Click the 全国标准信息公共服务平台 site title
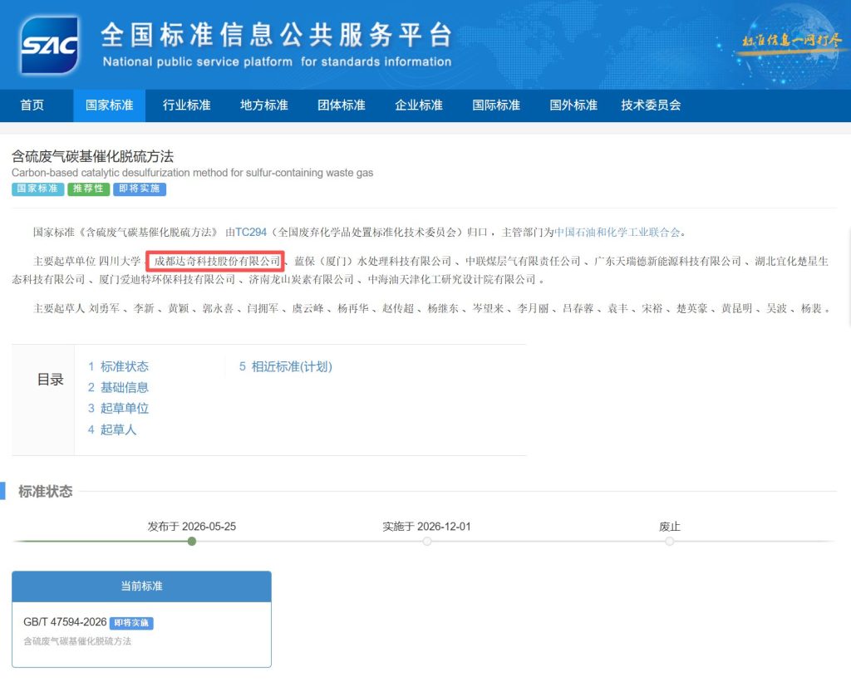851x682 pixels. pos(276,35)
